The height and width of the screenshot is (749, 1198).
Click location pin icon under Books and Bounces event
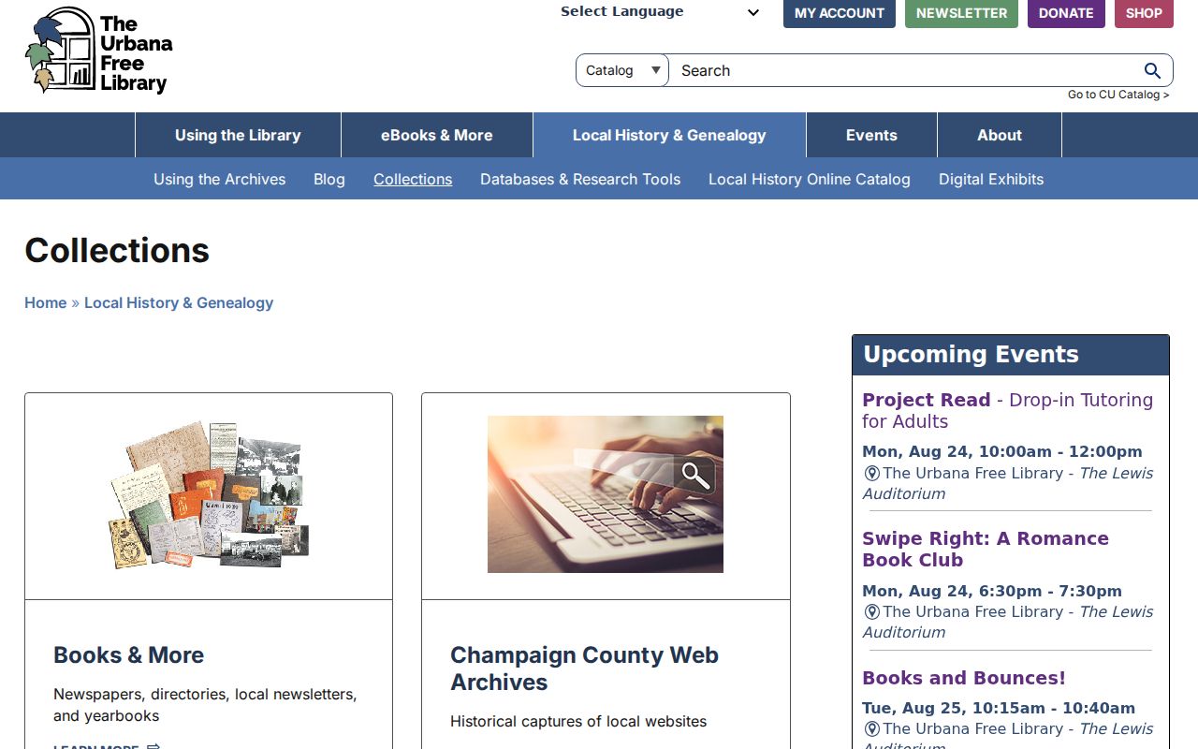pyautogui.click(x=871, y=729)
